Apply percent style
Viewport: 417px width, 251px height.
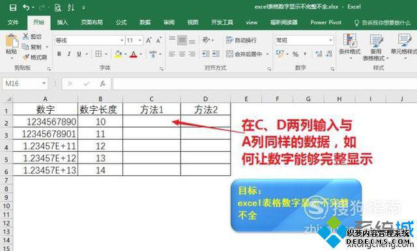tap(295, 54)
